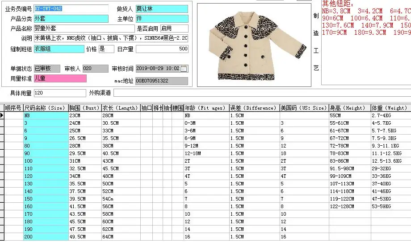Open the 产品分类 field showing 外套
Screen dimensions: 411x242
coord(71,19)
